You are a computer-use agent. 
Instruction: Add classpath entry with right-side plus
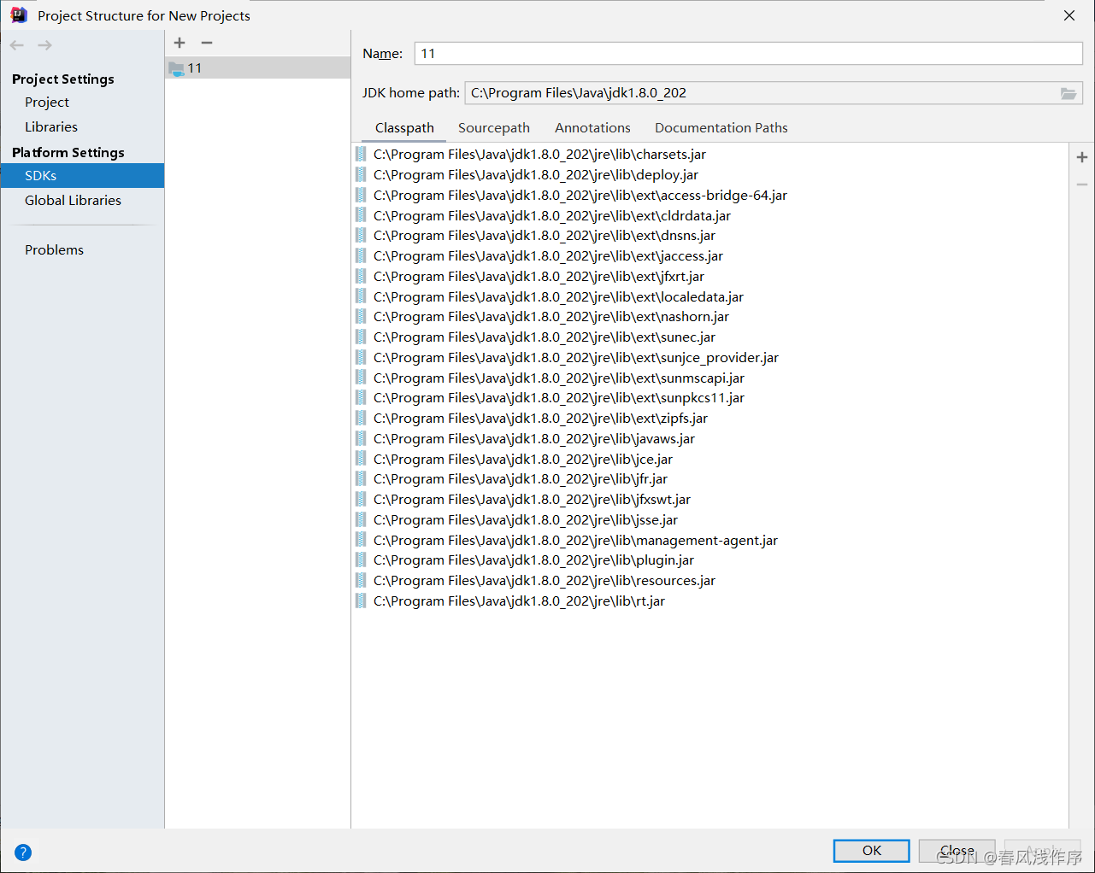coord(1082,157)
